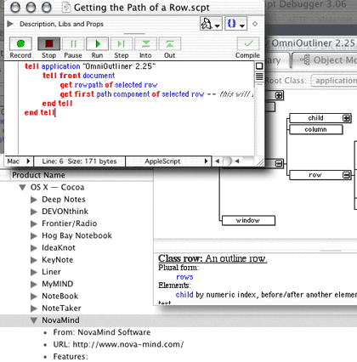This screenshot has width=357, height=362.
Task: Open the script handlers popup with the person icon
Action: [211, 24]
